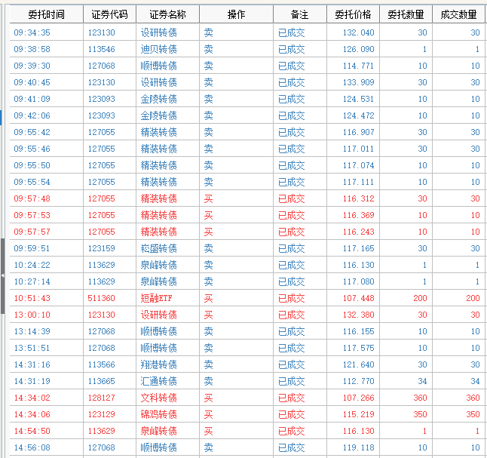Screen dimensions: 487x458
Task: Click the 崧盛转债 security name
Action: (x=159, y=248)
